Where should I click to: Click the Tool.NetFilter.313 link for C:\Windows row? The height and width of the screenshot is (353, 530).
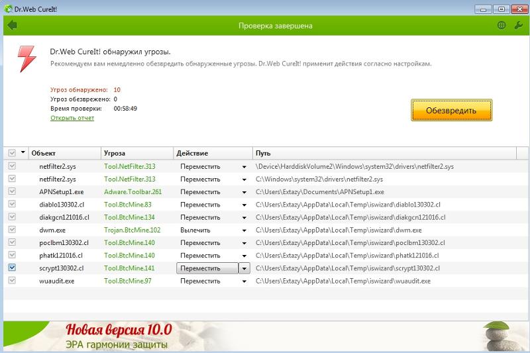pyautogui.click(x=129, y=179)
